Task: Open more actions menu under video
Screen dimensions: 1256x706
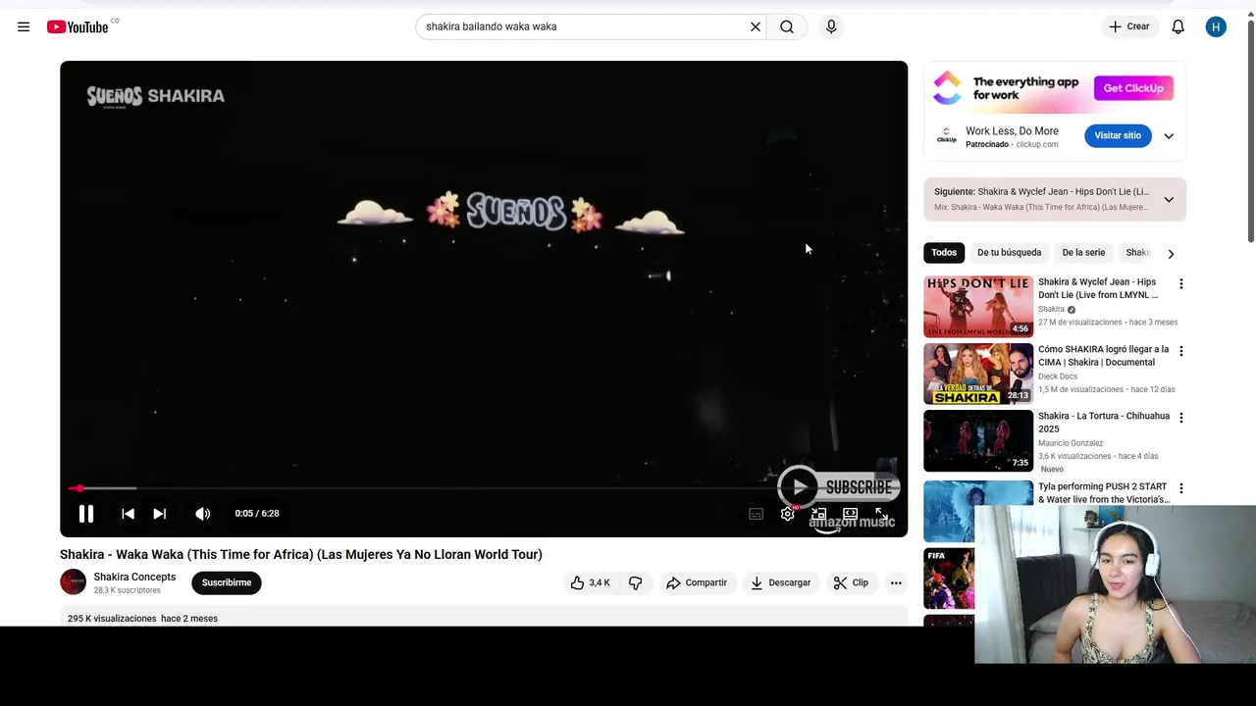Action: coord(896,582)
